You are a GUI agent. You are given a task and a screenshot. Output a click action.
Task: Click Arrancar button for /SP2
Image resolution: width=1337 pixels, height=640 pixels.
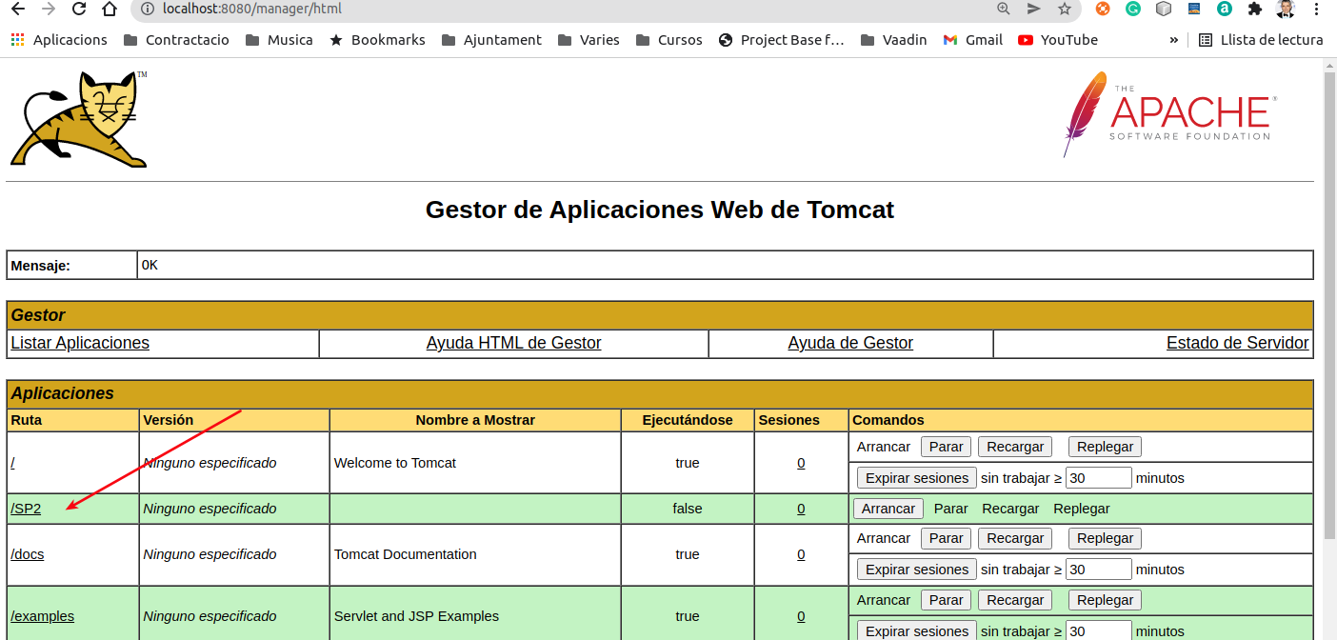888,509
